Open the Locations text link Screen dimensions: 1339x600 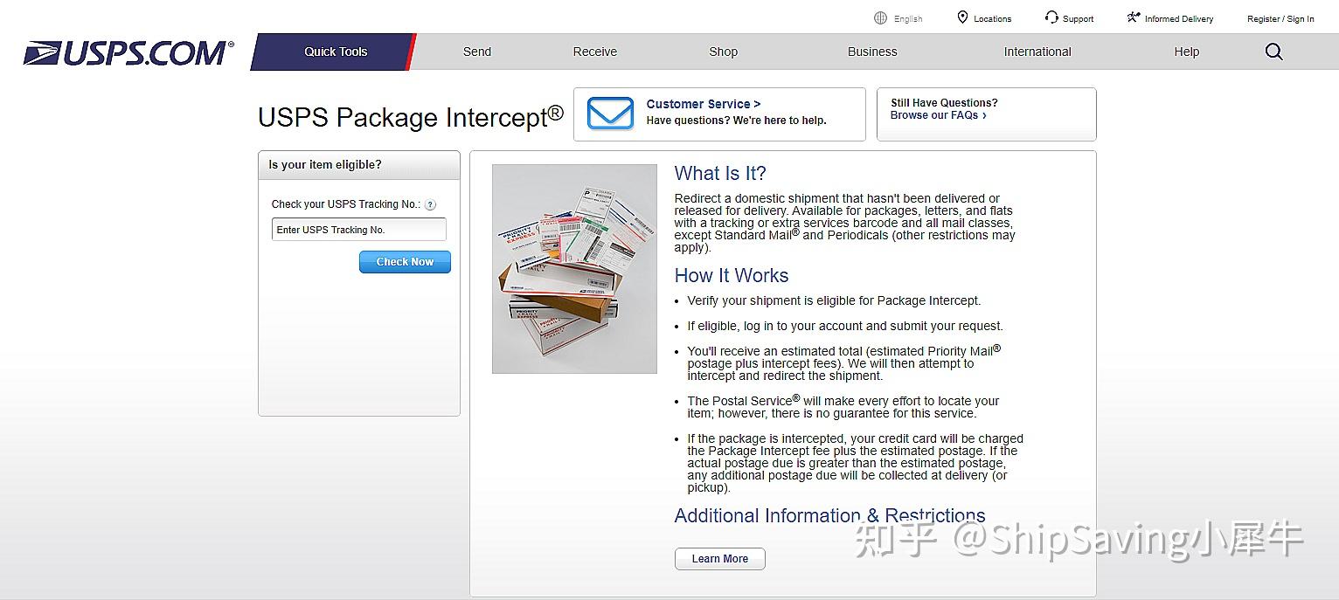pos(993,19)
